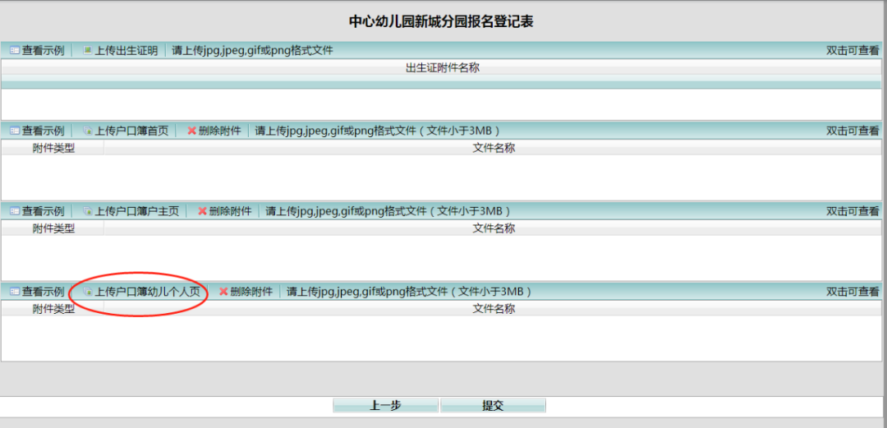The width and height of the screenshot is (887, 428).
Task: Click 上传出生证明 upload button
Action: (x=120, y=50)
